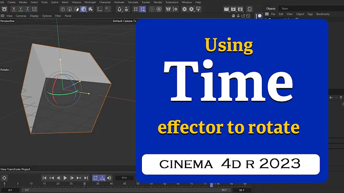Image resolution: width=344 pixels, height=193 pixels.
Task: Click the greyed viewport solo icon
Action: 107,9
